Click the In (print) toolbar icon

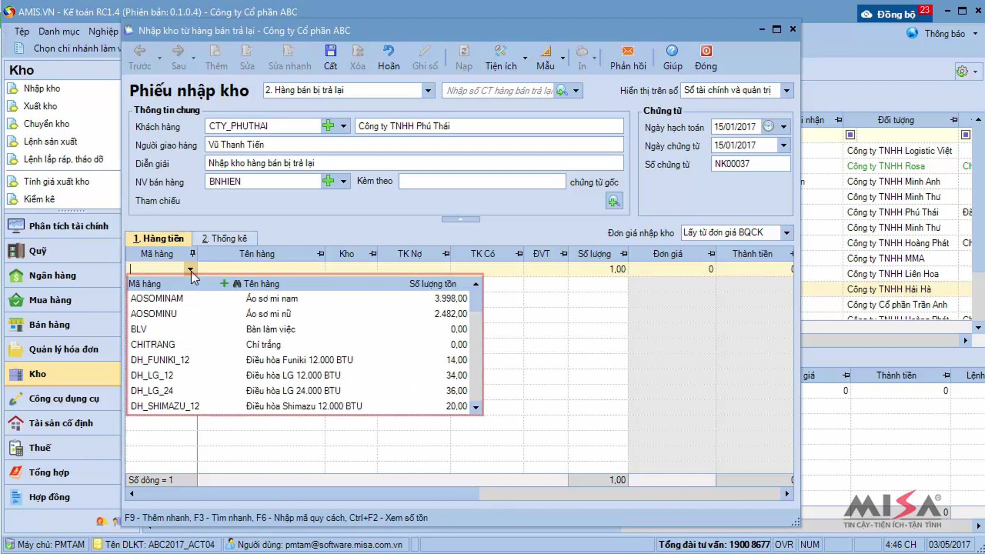coord(582,51)
